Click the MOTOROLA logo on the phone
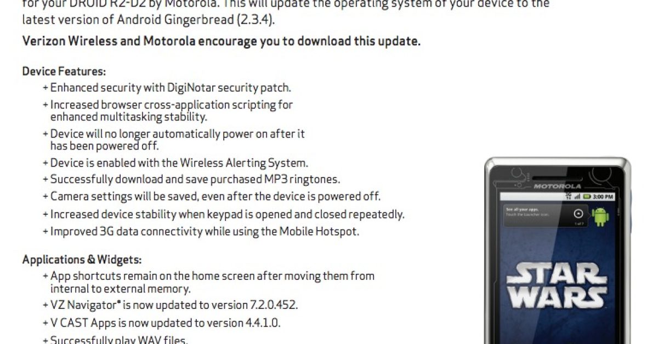This screenshot has height=344, width=658. [x=557, y=186]
